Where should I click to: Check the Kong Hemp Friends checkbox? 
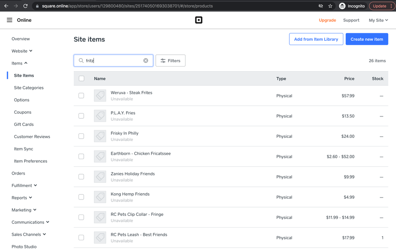(81, 197)
